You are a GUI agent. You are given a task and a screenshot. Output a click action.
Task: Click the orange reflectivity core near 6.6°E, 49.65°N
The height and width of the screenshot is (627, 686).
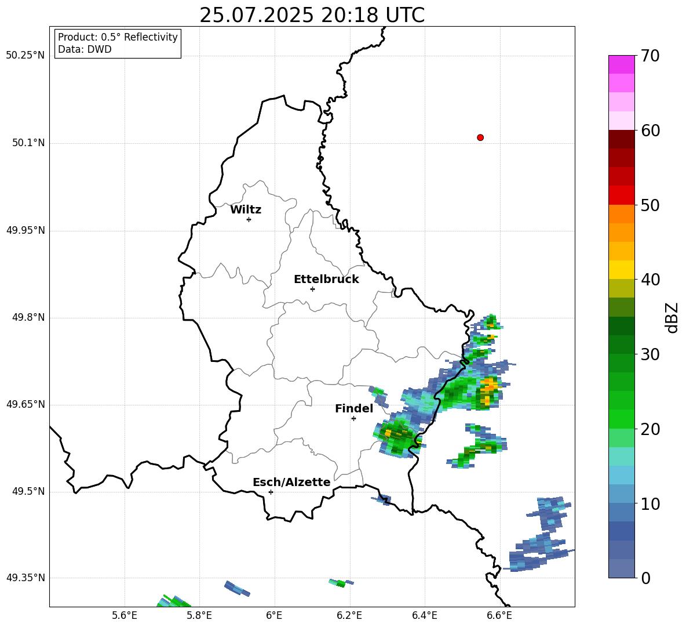pos(488,390)
